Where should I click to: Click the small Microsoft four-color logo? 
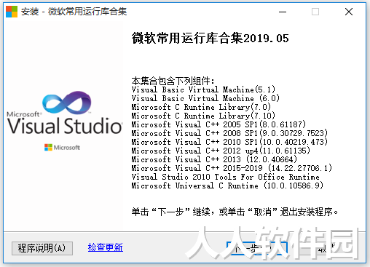(48, 147)
